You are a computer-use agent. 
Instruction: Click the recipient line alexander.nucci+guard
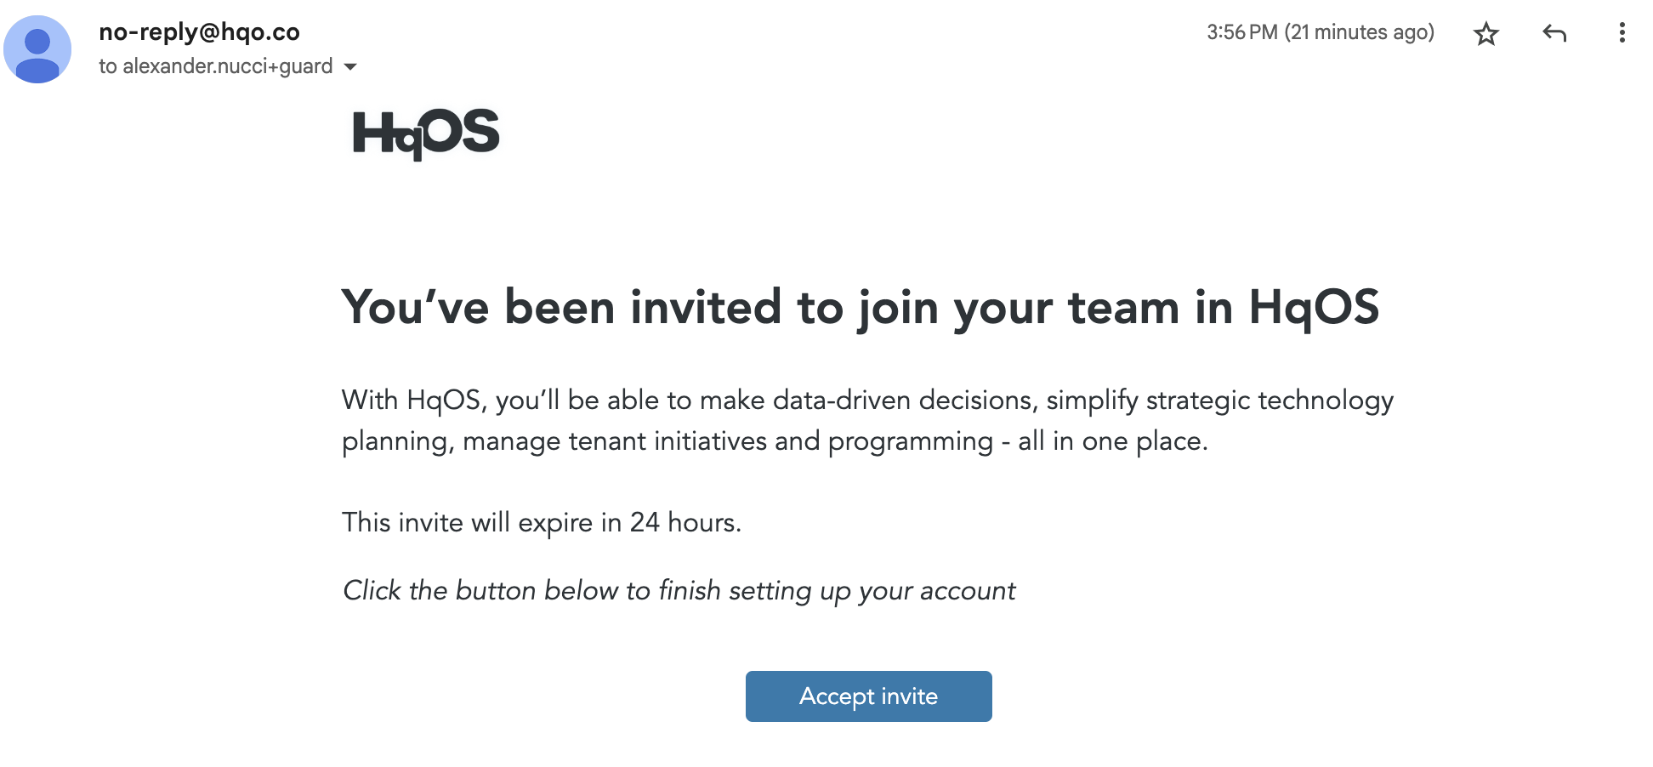coord(216,66)
